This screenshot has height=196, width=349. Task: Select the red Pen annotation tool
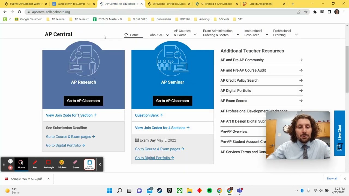point(35,164)
